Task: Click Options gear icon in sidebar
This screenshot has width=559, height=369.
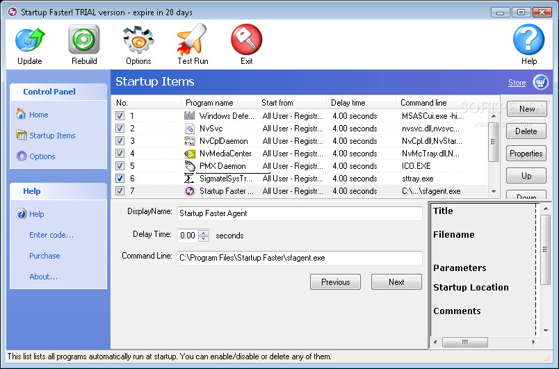Action: point(22,156)
